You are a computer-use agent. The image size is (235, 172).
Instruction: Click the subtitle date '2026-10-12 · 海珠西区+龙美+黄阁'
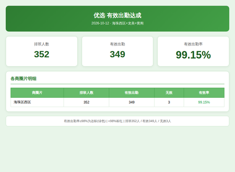(x=117, y=23)
